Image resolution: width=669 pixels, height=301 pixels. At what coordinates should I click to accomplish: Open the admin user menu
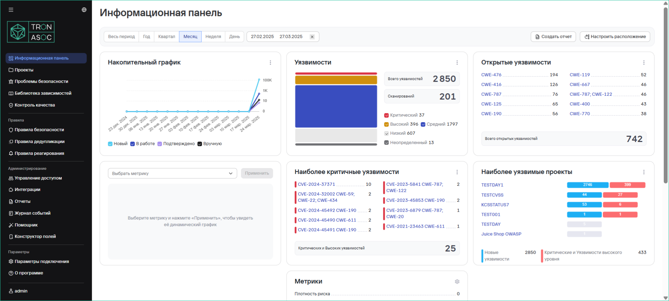[21, 291]
